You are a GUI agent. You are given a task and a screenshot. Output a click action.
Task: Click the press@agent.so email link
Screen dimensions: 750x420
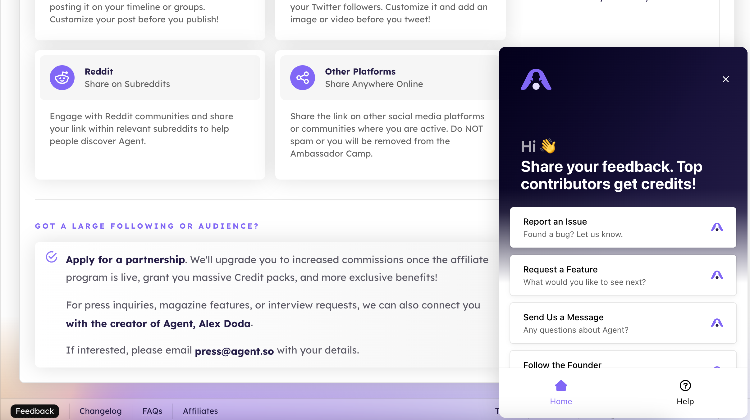click(x=234, y=351)
